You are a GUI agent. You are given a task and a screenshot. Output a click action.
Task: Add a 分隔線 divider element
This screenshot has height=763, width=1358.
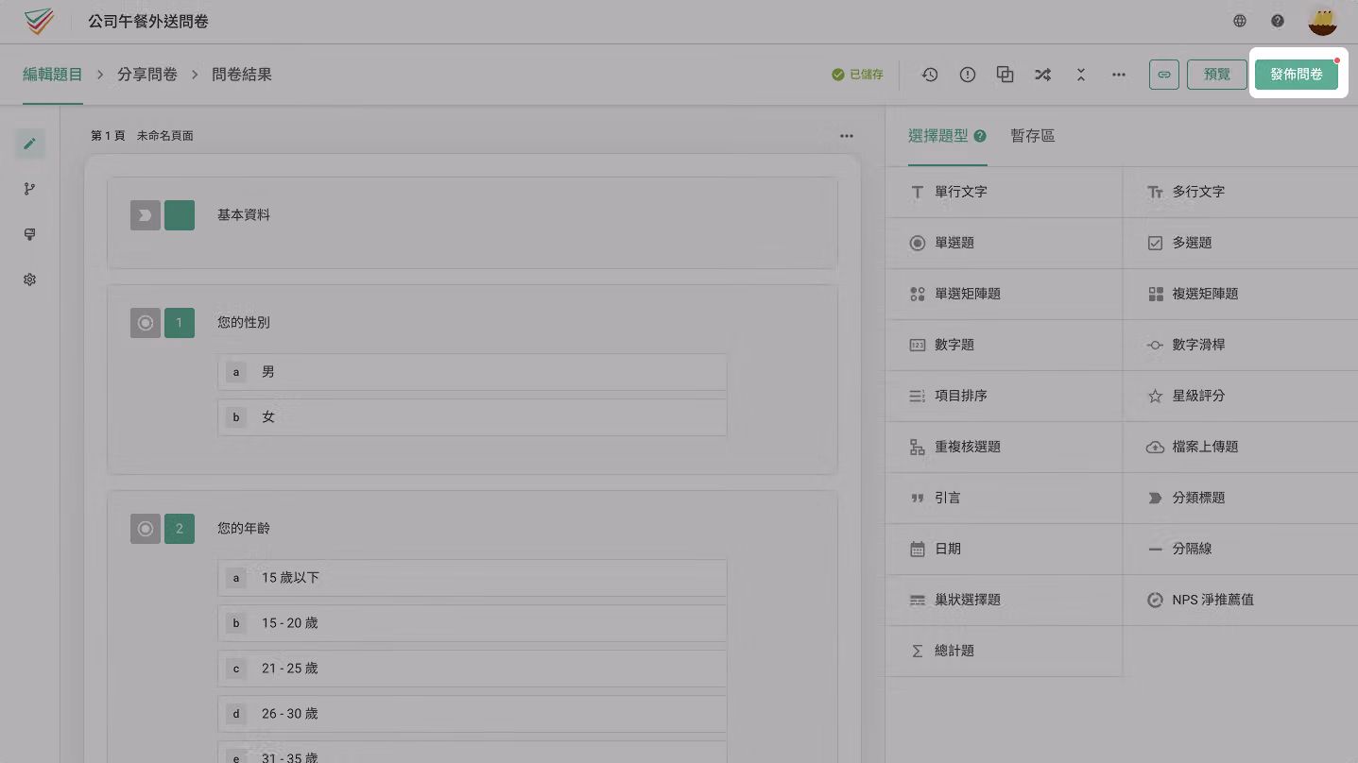click(1241, 549)
